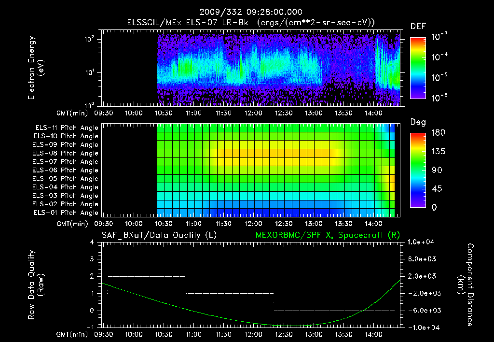
Task: Select the ELS-11 Pitch Angle row label
Action: (x=67, y=128)
